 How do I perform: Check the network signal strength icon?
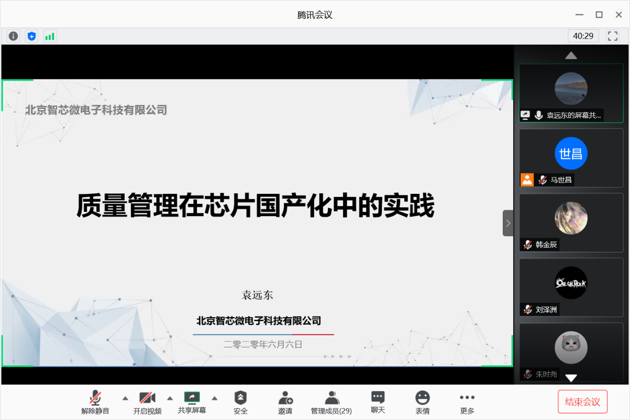(50, 36)
